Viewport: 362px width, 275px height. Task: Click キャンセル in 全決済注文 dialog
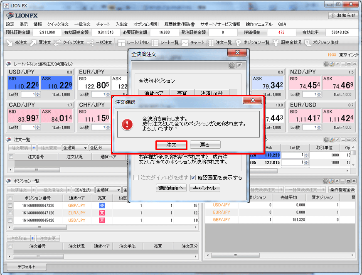[204, 188]
